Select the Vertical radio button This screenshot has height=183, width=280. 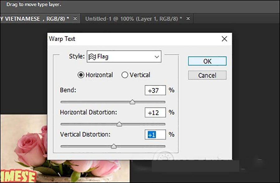(x=125, y=75)
